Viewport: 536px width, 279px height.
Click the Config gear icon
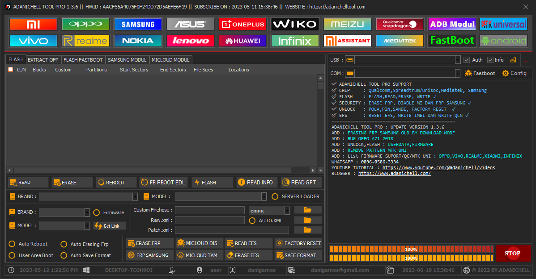tap(506, 73)
